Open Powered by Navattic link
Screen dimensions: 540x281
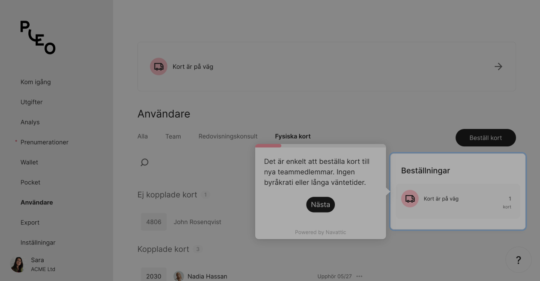click(x=321, y=232)
